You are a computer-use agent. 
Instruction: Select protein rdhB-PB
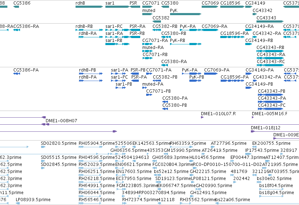pos(87,70)
